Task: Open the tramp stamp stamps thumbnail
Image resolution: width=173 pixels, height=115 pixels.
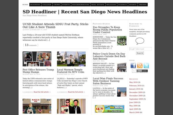Action: (37, 59)
